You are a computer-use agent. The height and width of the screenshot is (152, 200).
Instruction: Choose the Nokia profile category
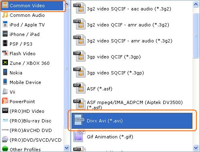pos(16,73)
